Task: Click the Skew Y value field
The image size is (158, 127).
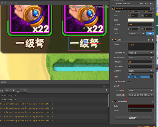Action: click(148, 29)
